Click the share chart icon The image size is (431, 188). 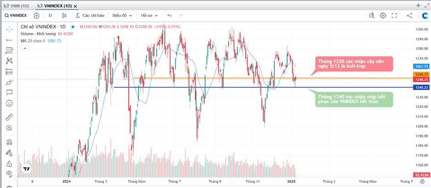tap(409, 16)
